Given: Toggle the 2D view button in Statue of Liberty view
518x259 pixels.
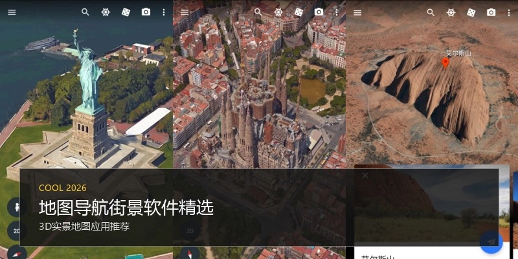Looking at the screenshot, I should (16, 231).
